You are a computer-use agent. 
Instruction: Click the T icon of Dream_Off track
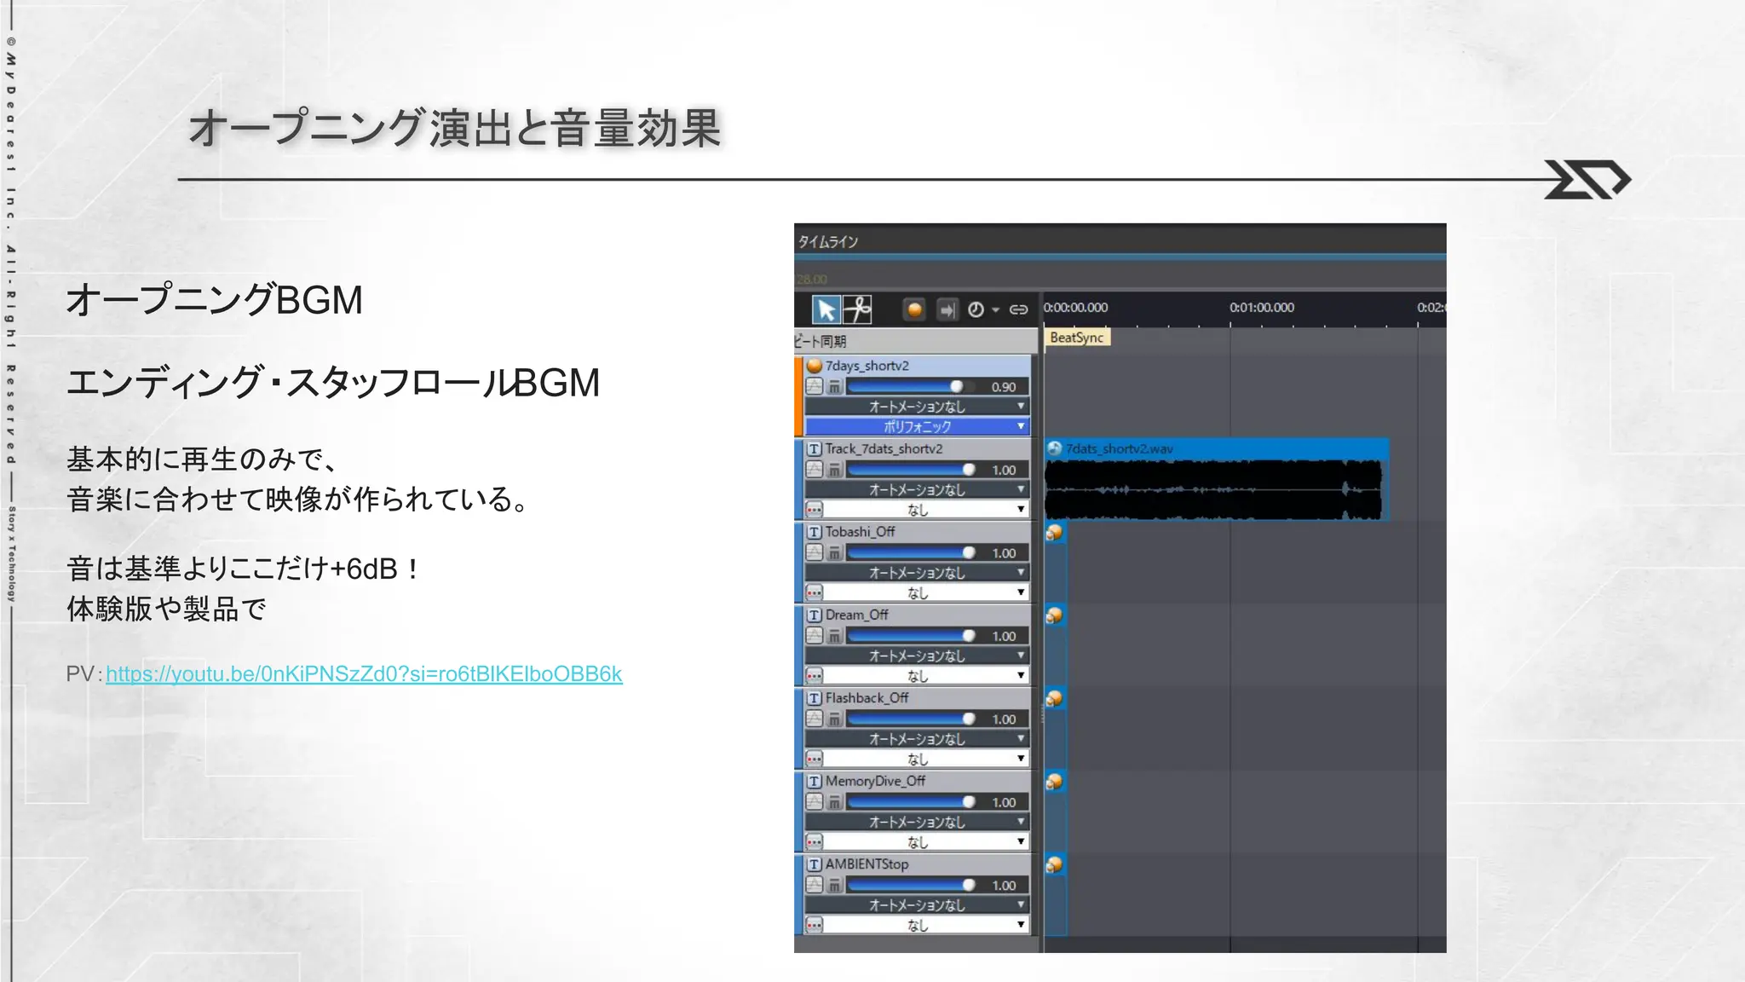[x=815, y=615]
